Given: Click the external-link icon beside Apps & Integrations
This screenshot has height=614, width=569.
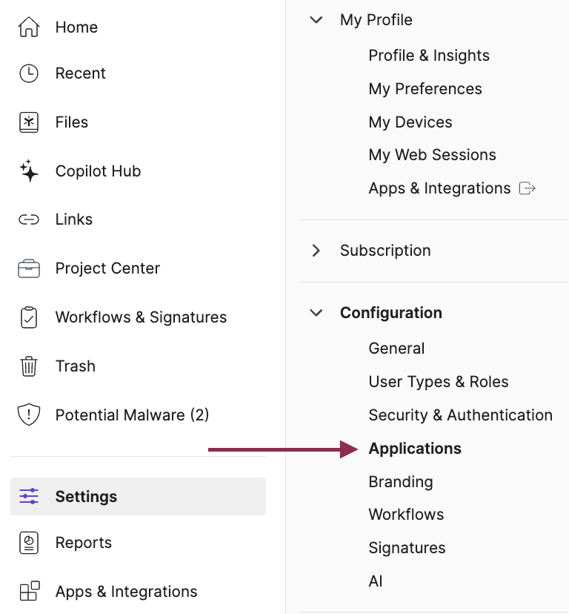Looking at the screenshot, I should (x=527, y=188).
